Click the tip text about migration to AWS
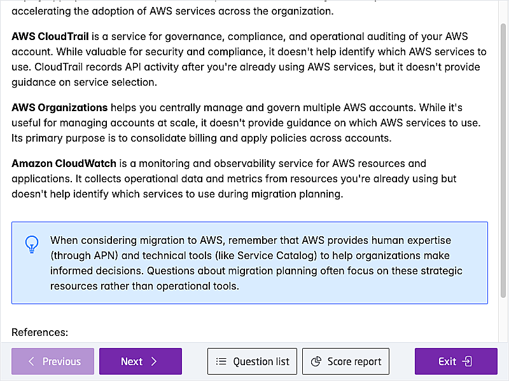The width and height of the screenshot is (509, 381). [x=256, y=263]
